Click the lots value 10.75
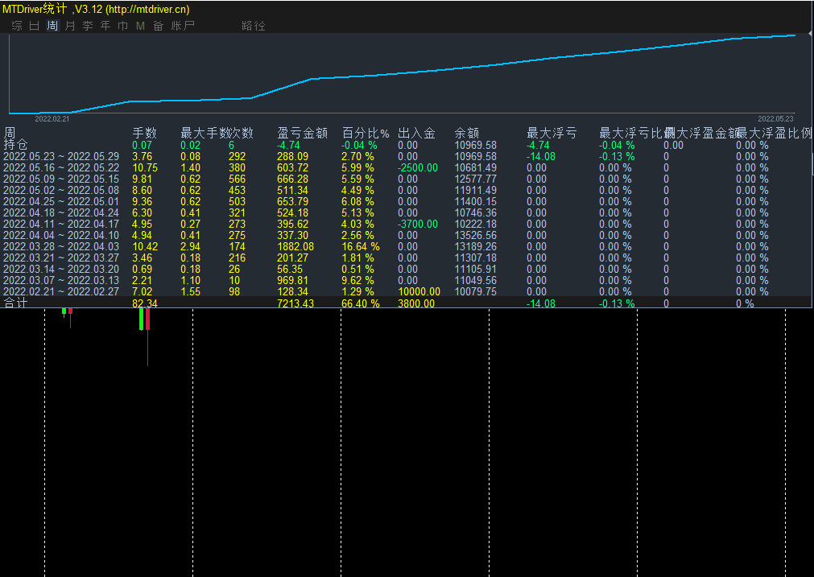814x577 pixels. (x=145, y=167)
